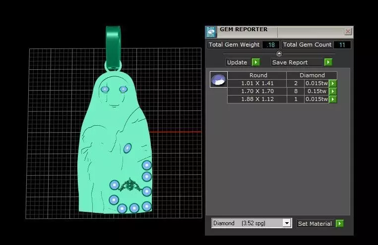Image resolution: width=378 pixels, height=245 pixels.
Task: Click the 'Total Gem Count' label
Action: pyautogui.click(x=307, y=45)
